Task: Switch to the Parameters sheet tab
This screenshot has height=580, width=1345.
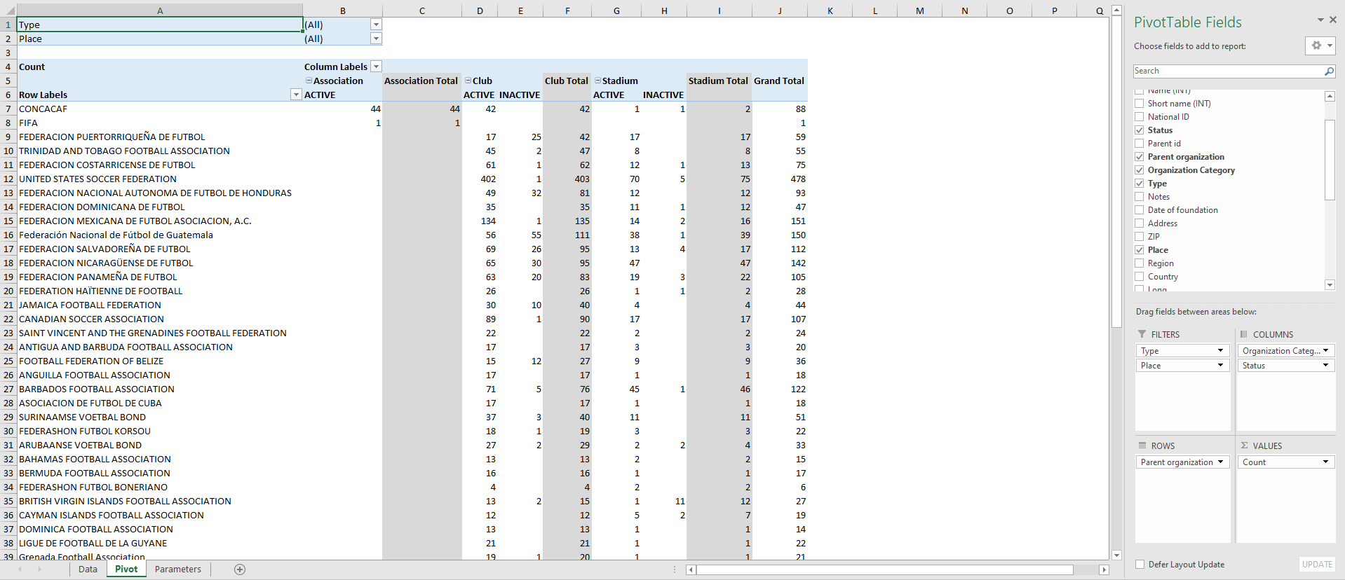Action: pos(177,569)
